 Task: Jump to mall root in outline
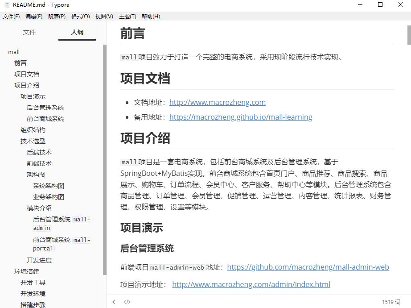14,52
